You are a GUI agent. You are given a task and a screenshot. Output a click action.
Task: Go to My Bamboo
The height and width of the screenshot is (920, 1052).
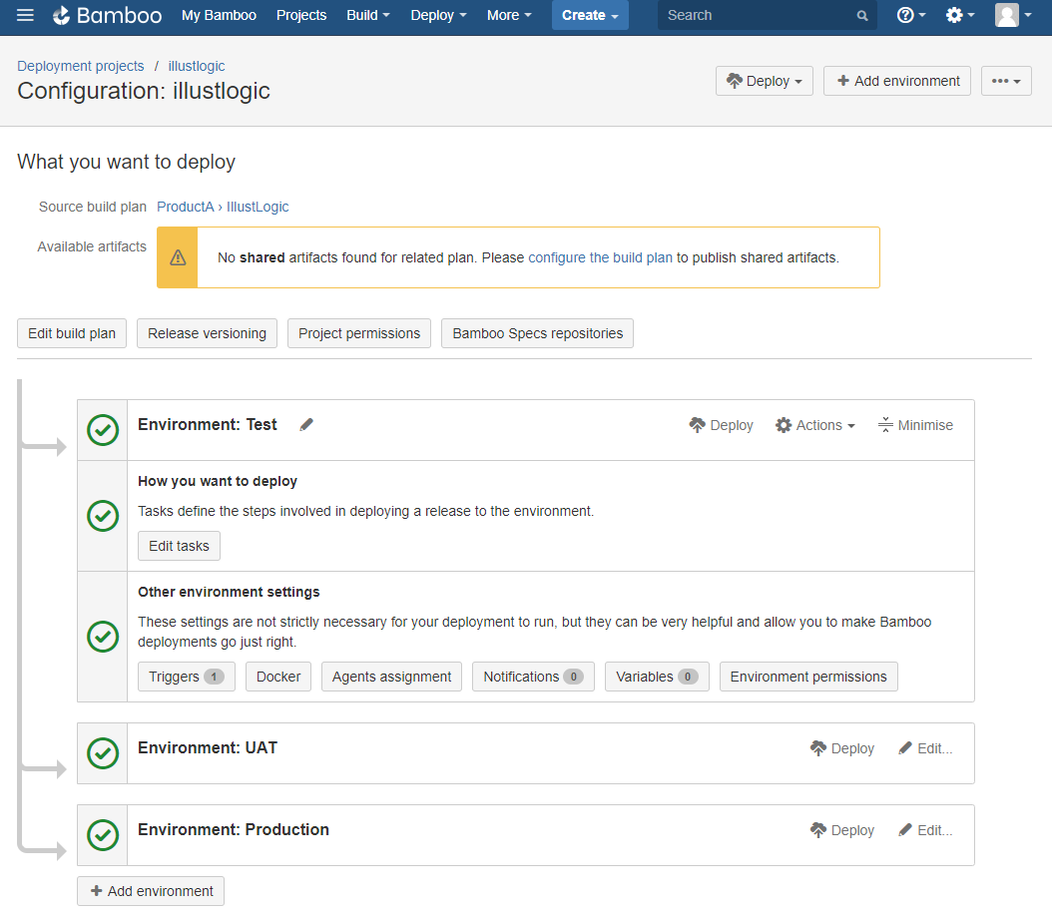[x=219, y=15]
